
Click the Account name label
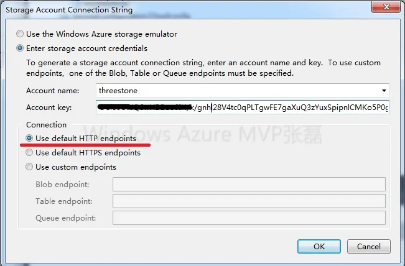53,91
